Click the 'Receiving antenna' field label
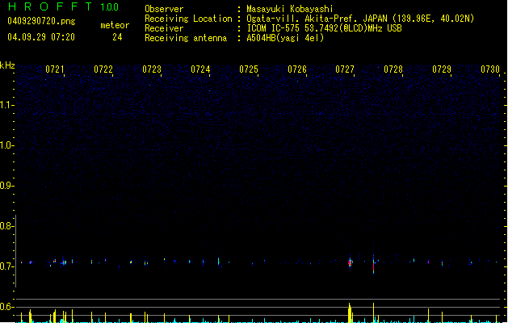Image resolution: width=508 pixels, height=323 pixels. click(186, 38)
